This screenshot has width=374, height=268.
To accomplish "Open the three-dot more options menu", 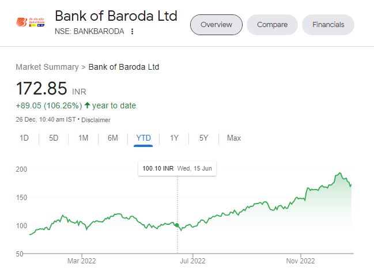I will [x=133, y=31].
